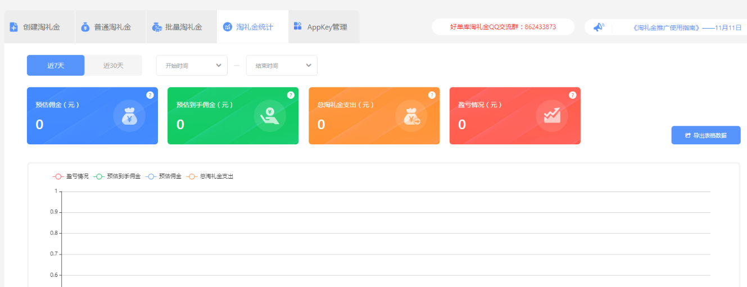747x287 pixels.
Task: Click the money bag icon on 普通淘礼金
Action: (85, 27)
